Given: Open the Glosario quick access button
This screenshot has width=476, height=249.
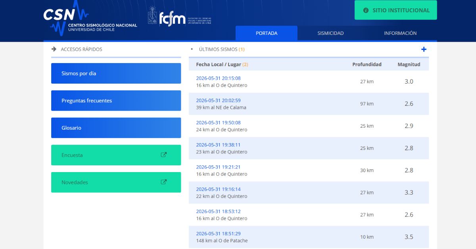Looking at the screenshot, I should coord(116,128).
